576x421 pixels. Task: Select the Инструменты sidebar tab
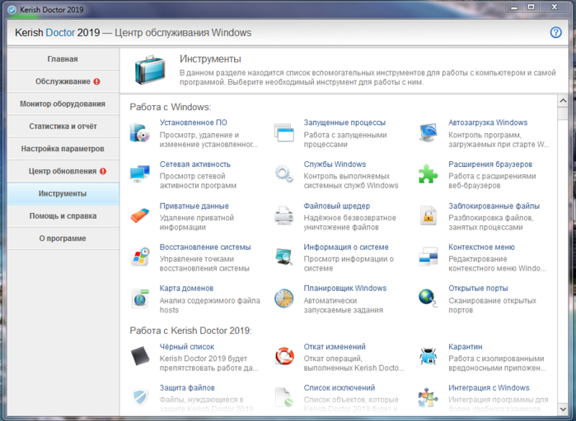click(x=63, y=193)
